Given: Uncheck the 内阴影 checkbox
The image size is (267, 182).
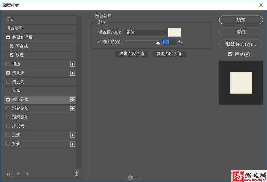Looking at the screenshot, I should click(x=8, y=73).
